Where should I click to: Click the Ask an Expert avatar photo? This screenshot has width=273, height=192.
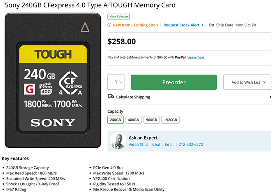[118, 141]
